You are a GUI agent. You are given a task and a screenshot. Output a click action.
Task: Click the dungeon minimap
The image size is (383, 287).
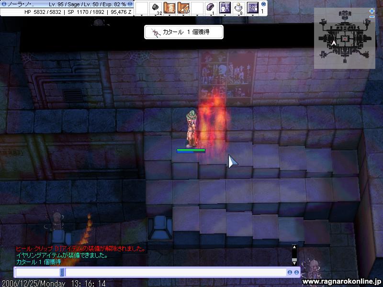tap(344, 38)
